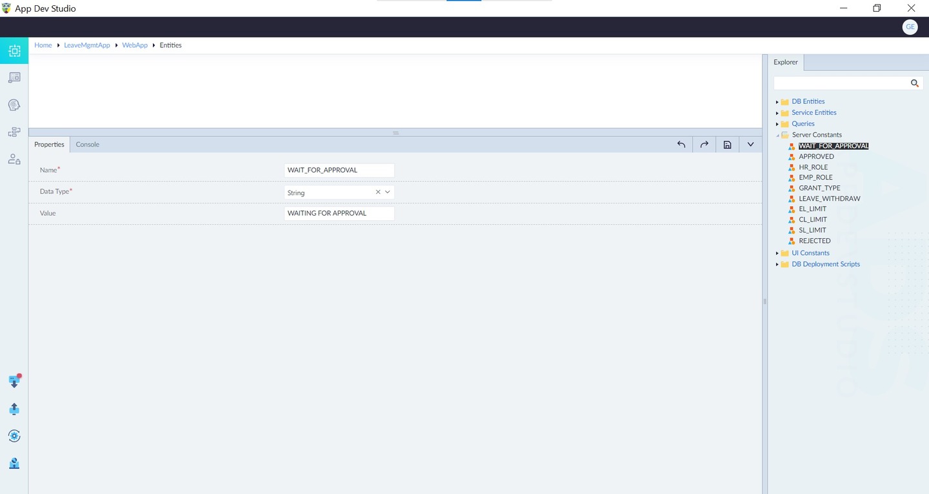Screen dimensions: 929x494
Task: Click the download icon with red badge
Action: [x=14, y=381]
